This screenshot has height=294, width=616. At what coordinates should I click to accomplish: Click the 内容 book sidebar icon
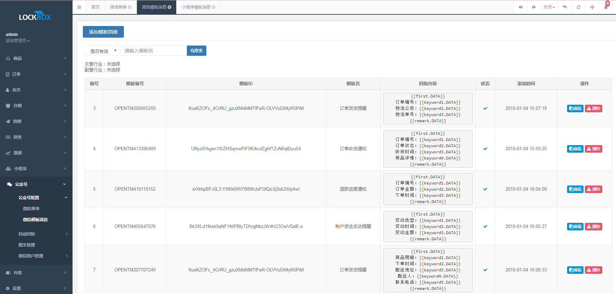pyautogui.click(x=8, y=273)
